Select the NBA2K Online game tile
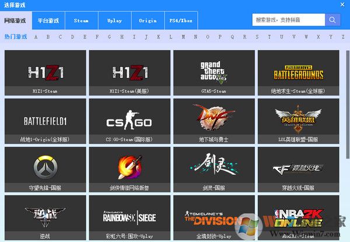The height and width of the screenshot is (242, 350). (299, 218)
